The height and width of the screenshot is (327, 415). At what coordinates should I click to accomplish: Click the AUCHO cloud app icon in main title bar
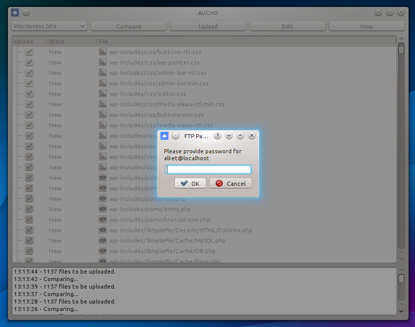click(x=15, y=12)
